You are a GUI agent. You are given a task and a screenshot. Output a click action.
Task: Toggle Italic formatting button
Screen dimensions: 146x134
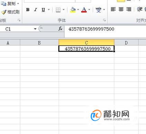tap(36, 10)
